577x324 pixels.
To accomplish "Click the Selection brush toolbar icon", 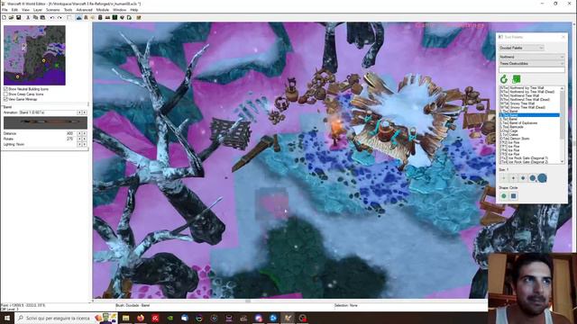I will point(69,18).
